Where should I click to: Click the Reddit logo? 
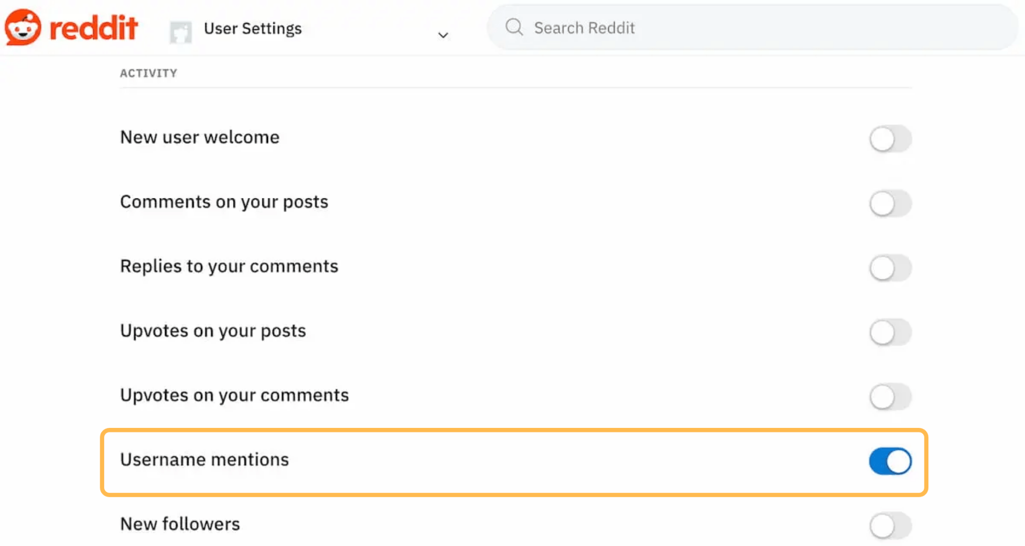click(73, 28)
